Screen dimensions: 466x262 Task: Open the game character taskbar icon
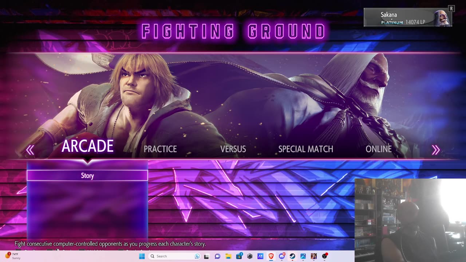(314, 256)
